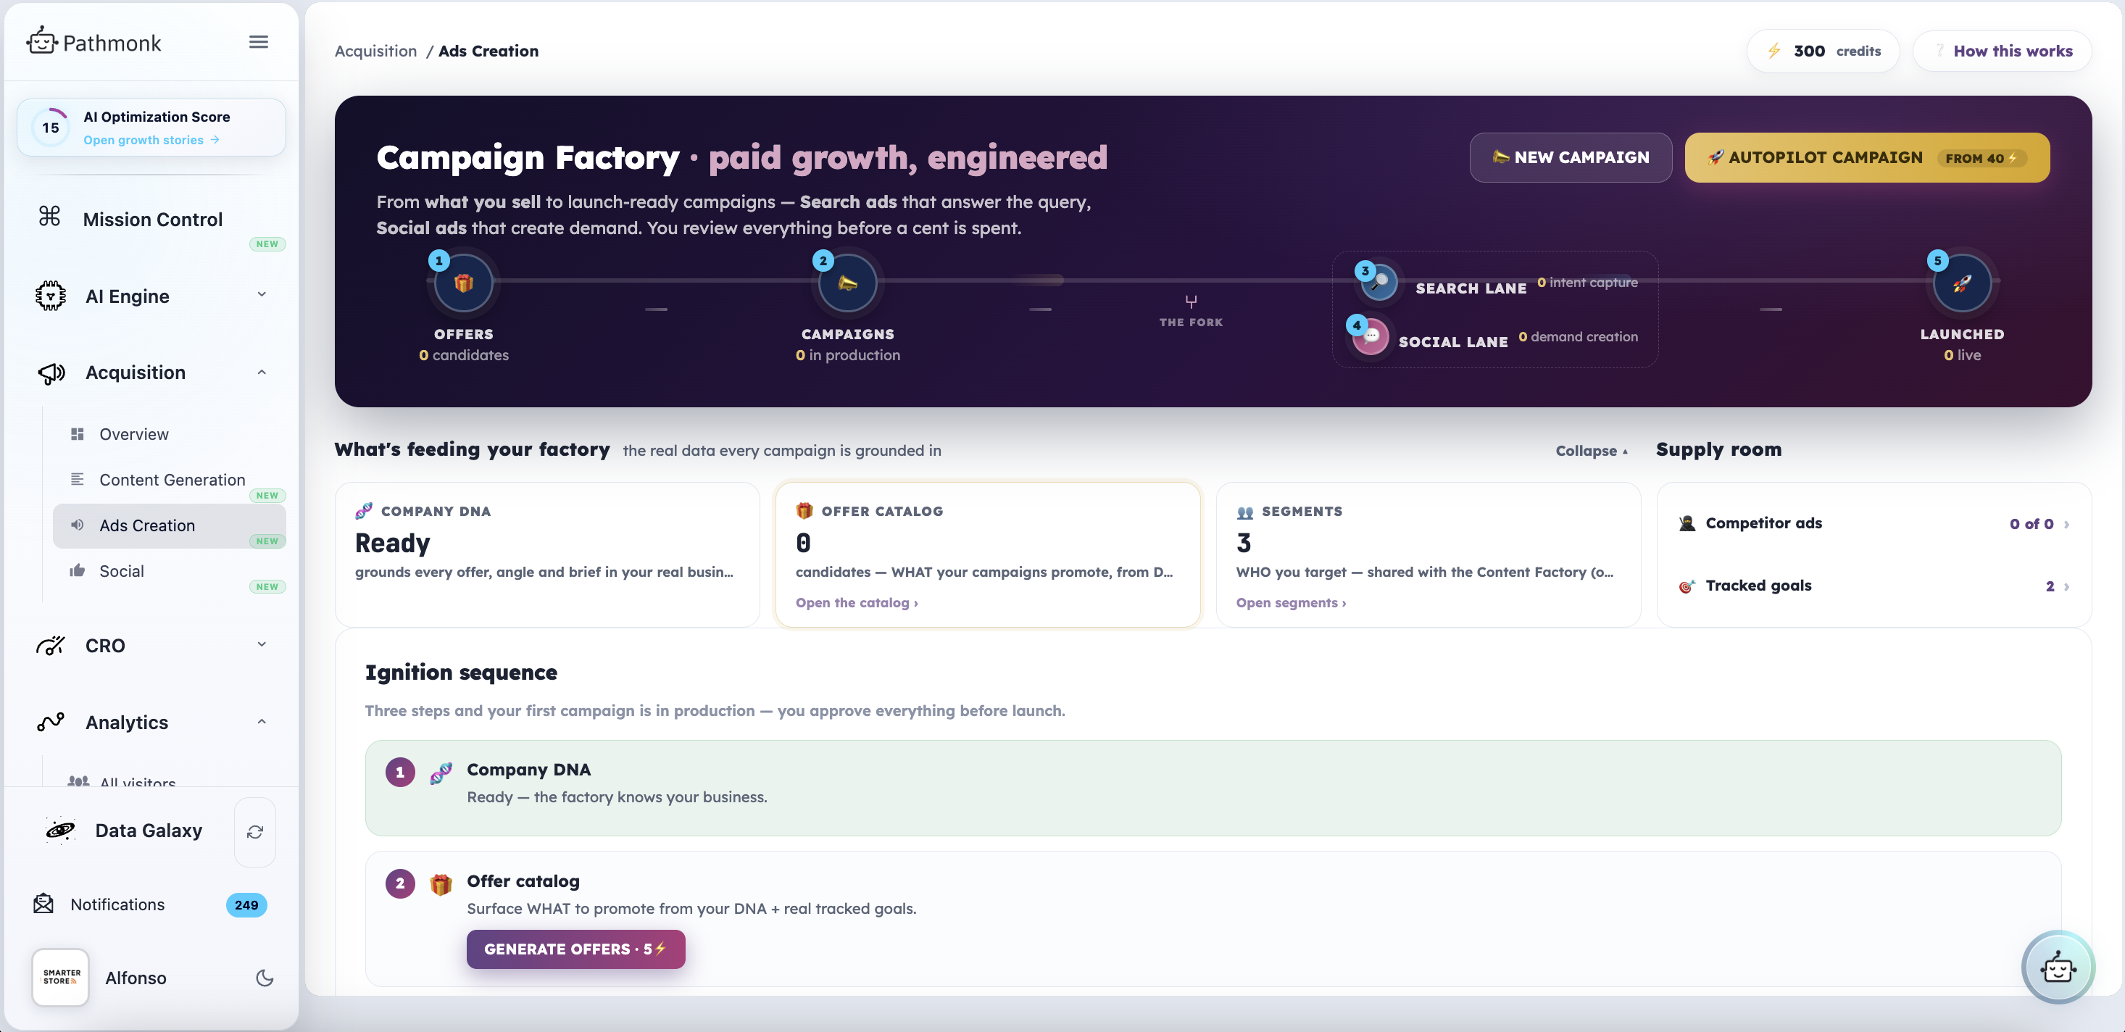Click the lightning bolt credits icon

[1773, 51]
